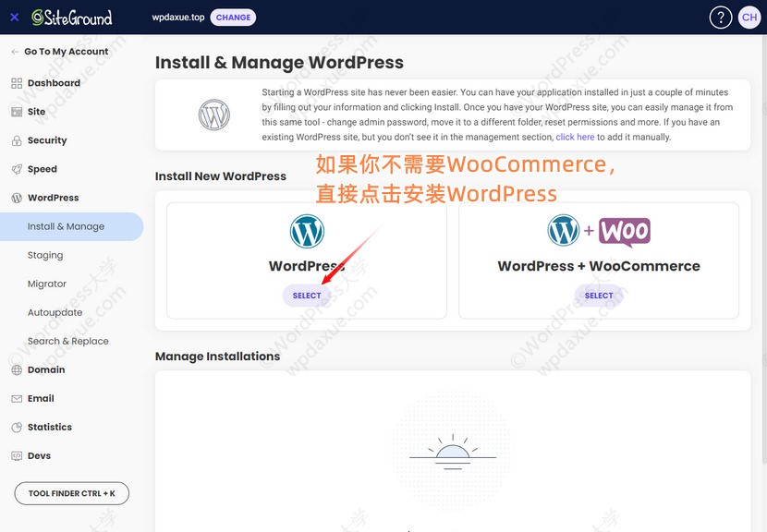Select Install & Manage submenu
Image resolution: width=767 pixels, height=532 pixels.
coord(71,226)
